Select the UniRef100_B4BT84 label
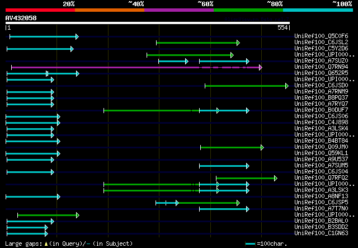 (x=321, y=141)
